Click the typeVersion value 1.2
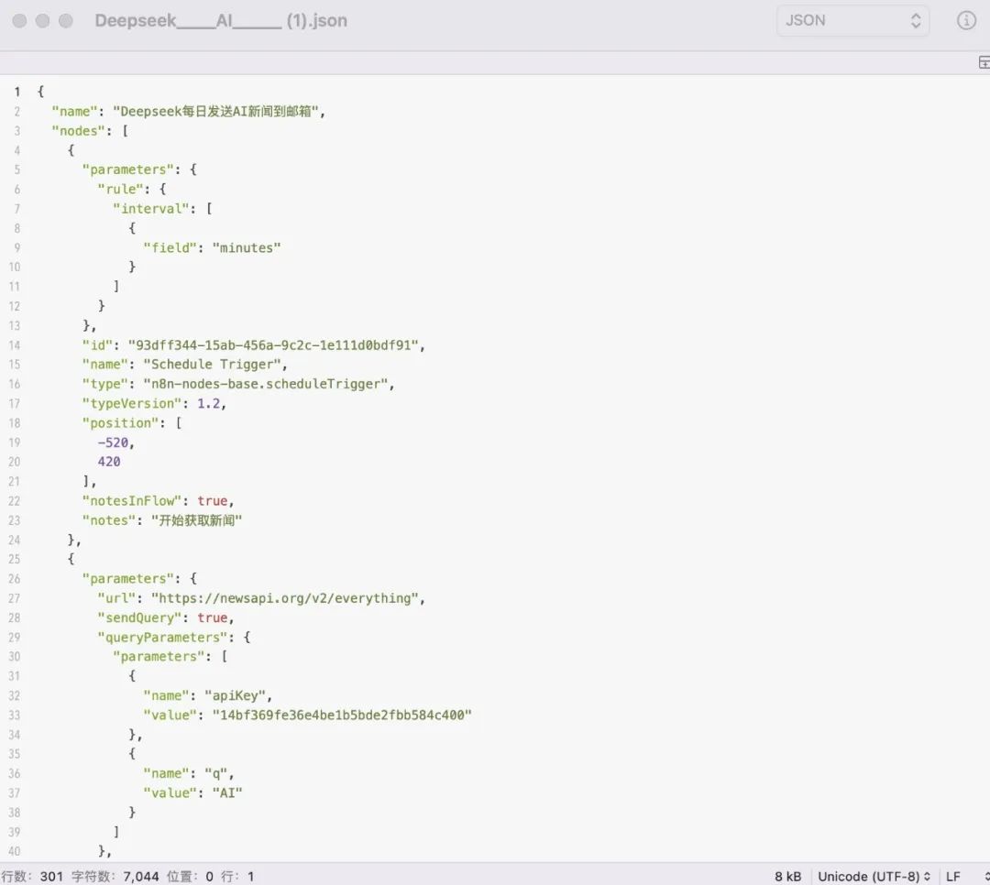 click(209, 403)
